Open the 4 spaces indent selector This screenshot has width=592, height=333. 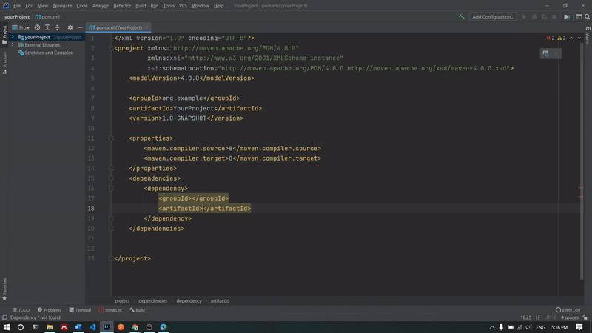click(x=569, y=317)
